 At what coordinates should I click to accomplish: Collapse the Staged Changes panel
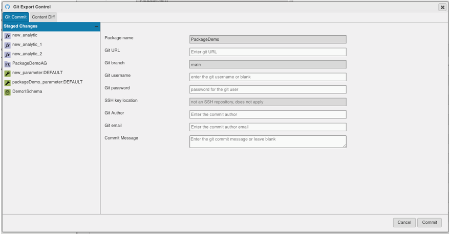click(96, 26)
